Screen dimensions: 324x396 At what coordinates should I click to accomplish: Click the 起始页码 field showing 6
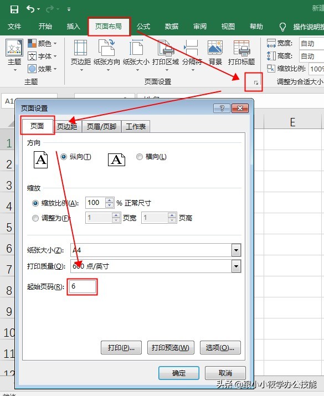(83, 287)
